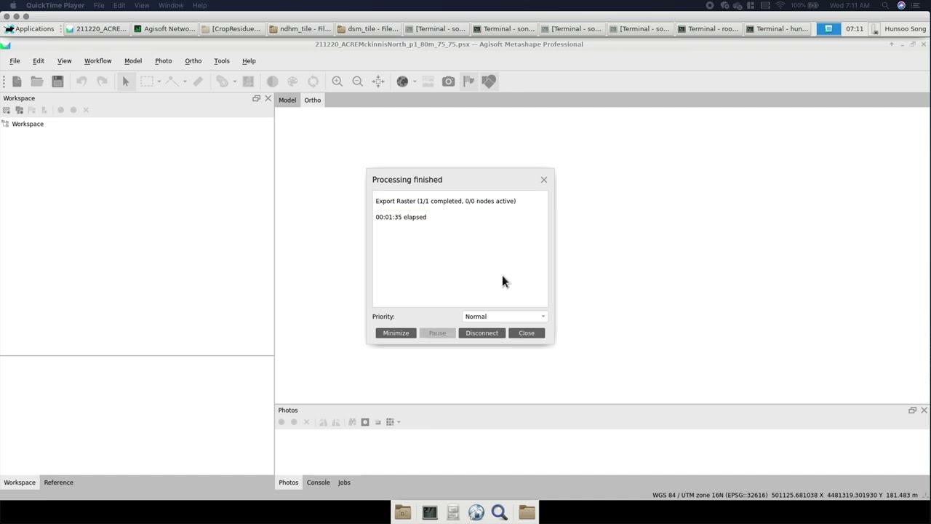The height and width of the screenshot is (524, 931).
Task: Select the draw patch tool in the toolbar
Action: (223, 82)
